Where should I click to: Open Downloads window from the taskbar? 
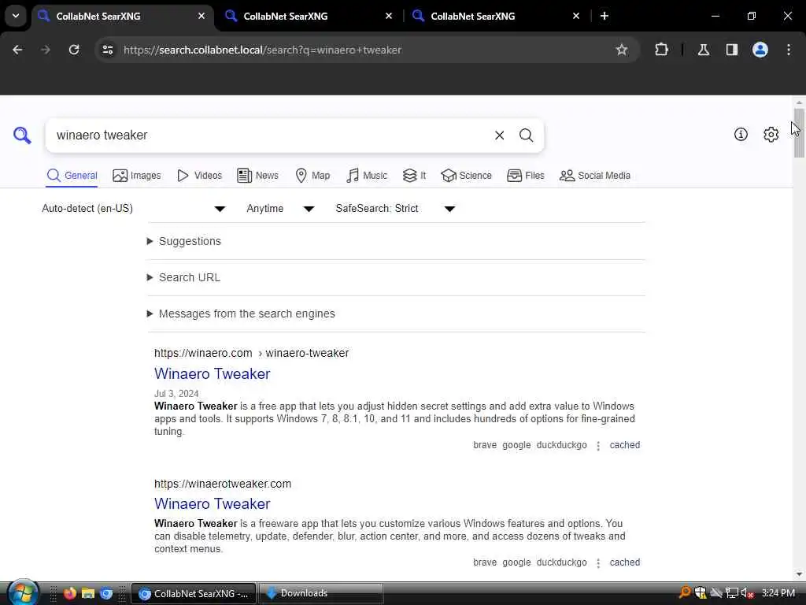[321, 593]
